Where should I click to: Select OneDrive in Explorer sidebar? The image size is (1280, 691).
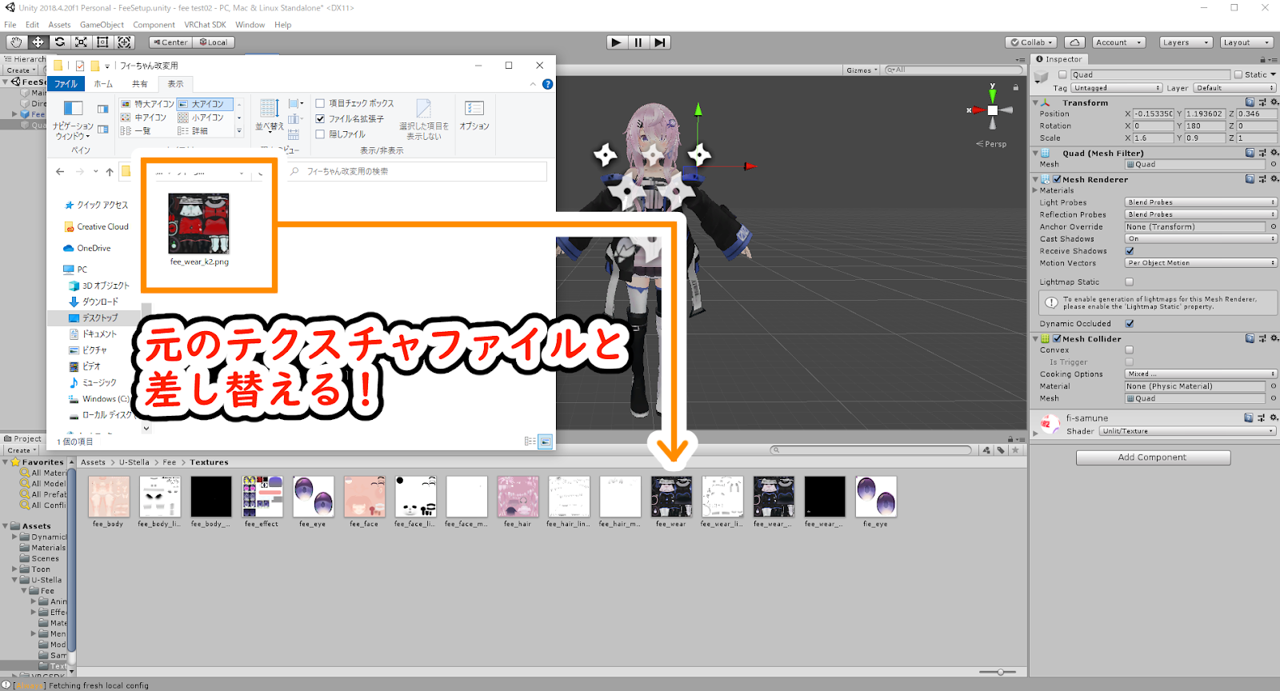pos(94,249)
